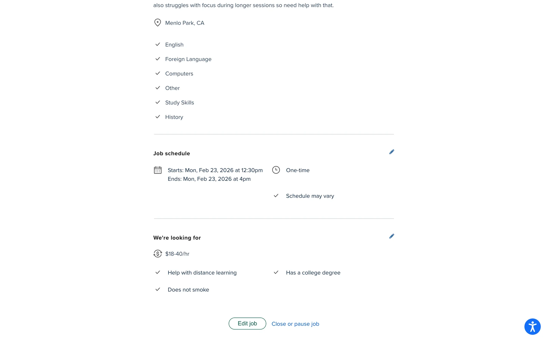Click the location pin icon
The height and width of the screenshot is (342, 548).
tap(158, 23)
